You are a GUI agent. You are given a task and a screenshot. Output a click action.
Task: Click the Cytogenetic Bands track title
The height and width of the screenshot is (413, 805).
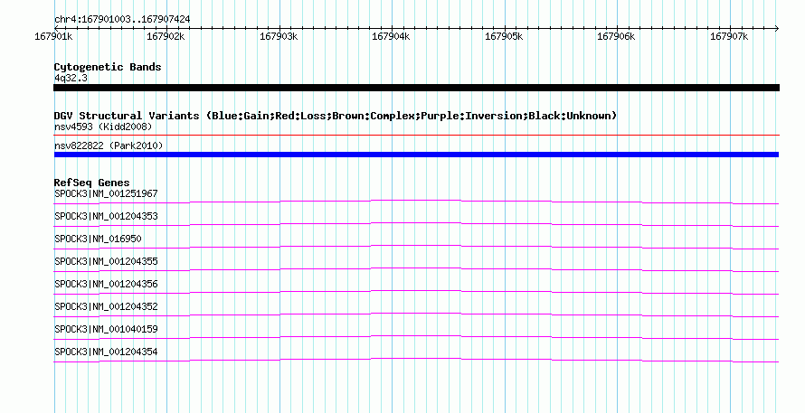tap(108, 67)
